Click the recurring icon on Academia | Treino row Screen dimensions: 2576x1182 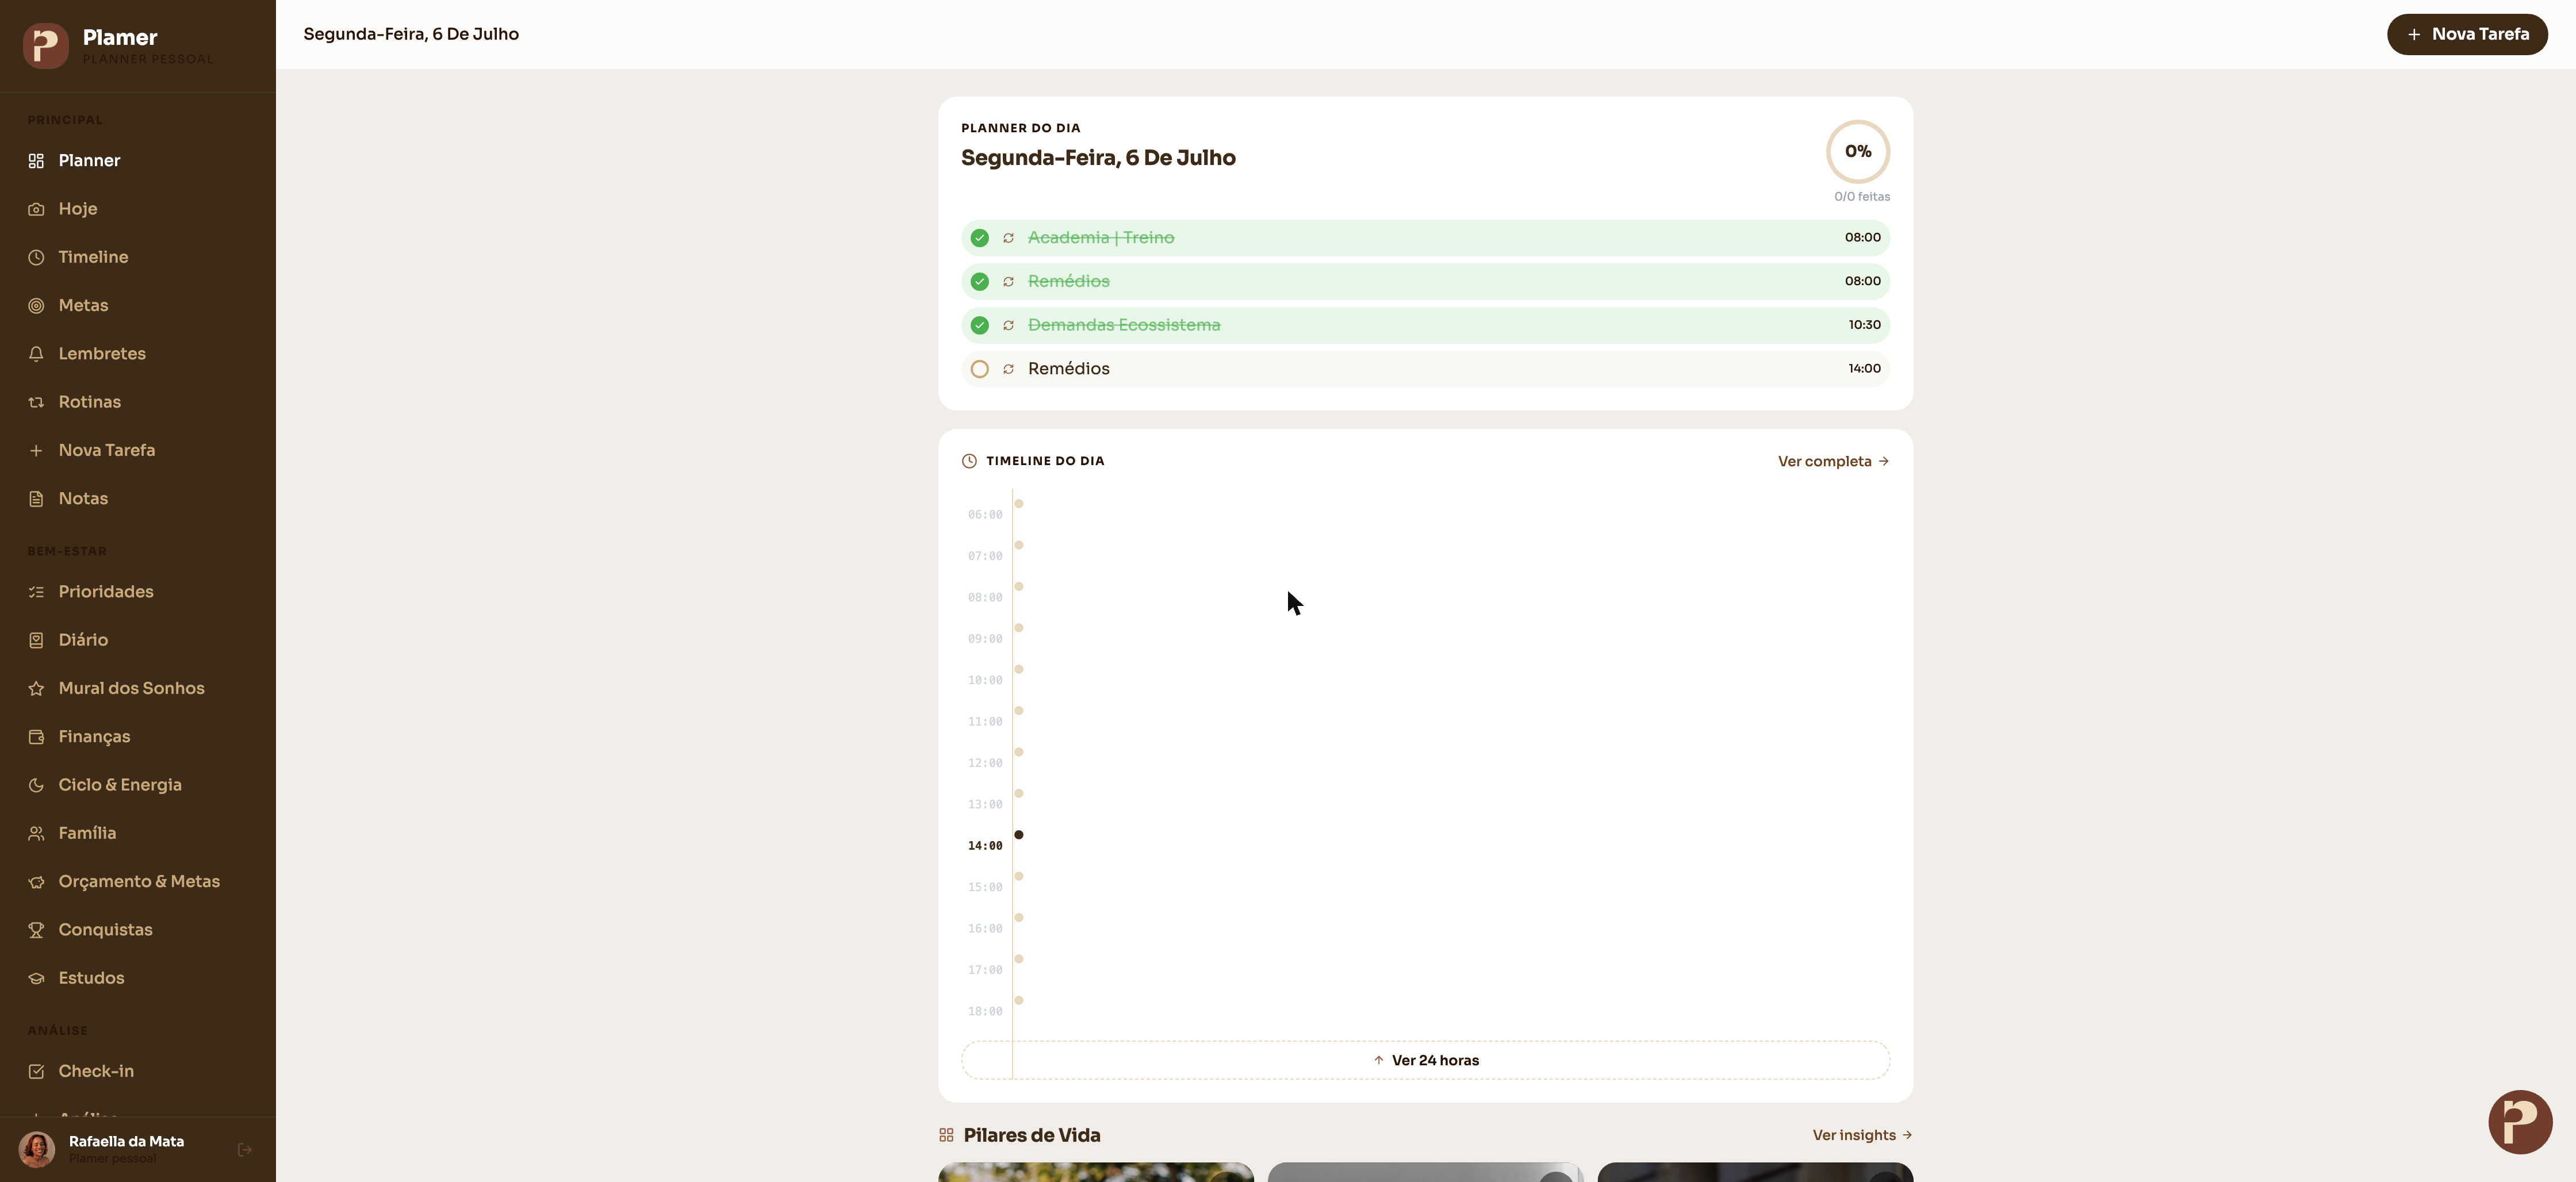pyautogui.click(x=1008, y=238)
